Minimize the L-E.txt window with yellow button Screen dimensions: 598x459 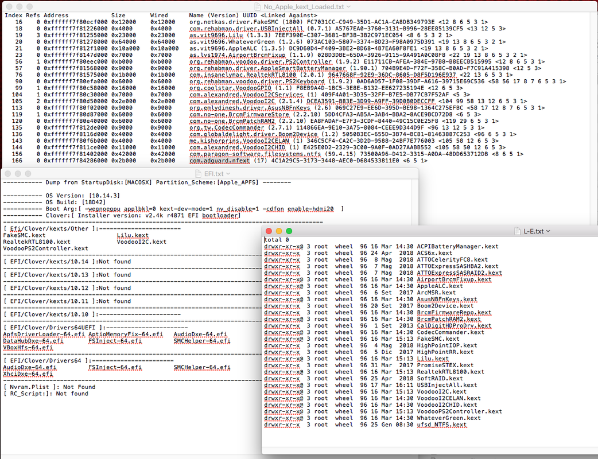point(279,231)
